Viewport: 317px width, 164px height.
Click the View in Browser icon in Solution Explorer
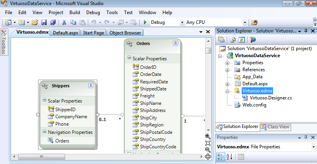(253, 40)
